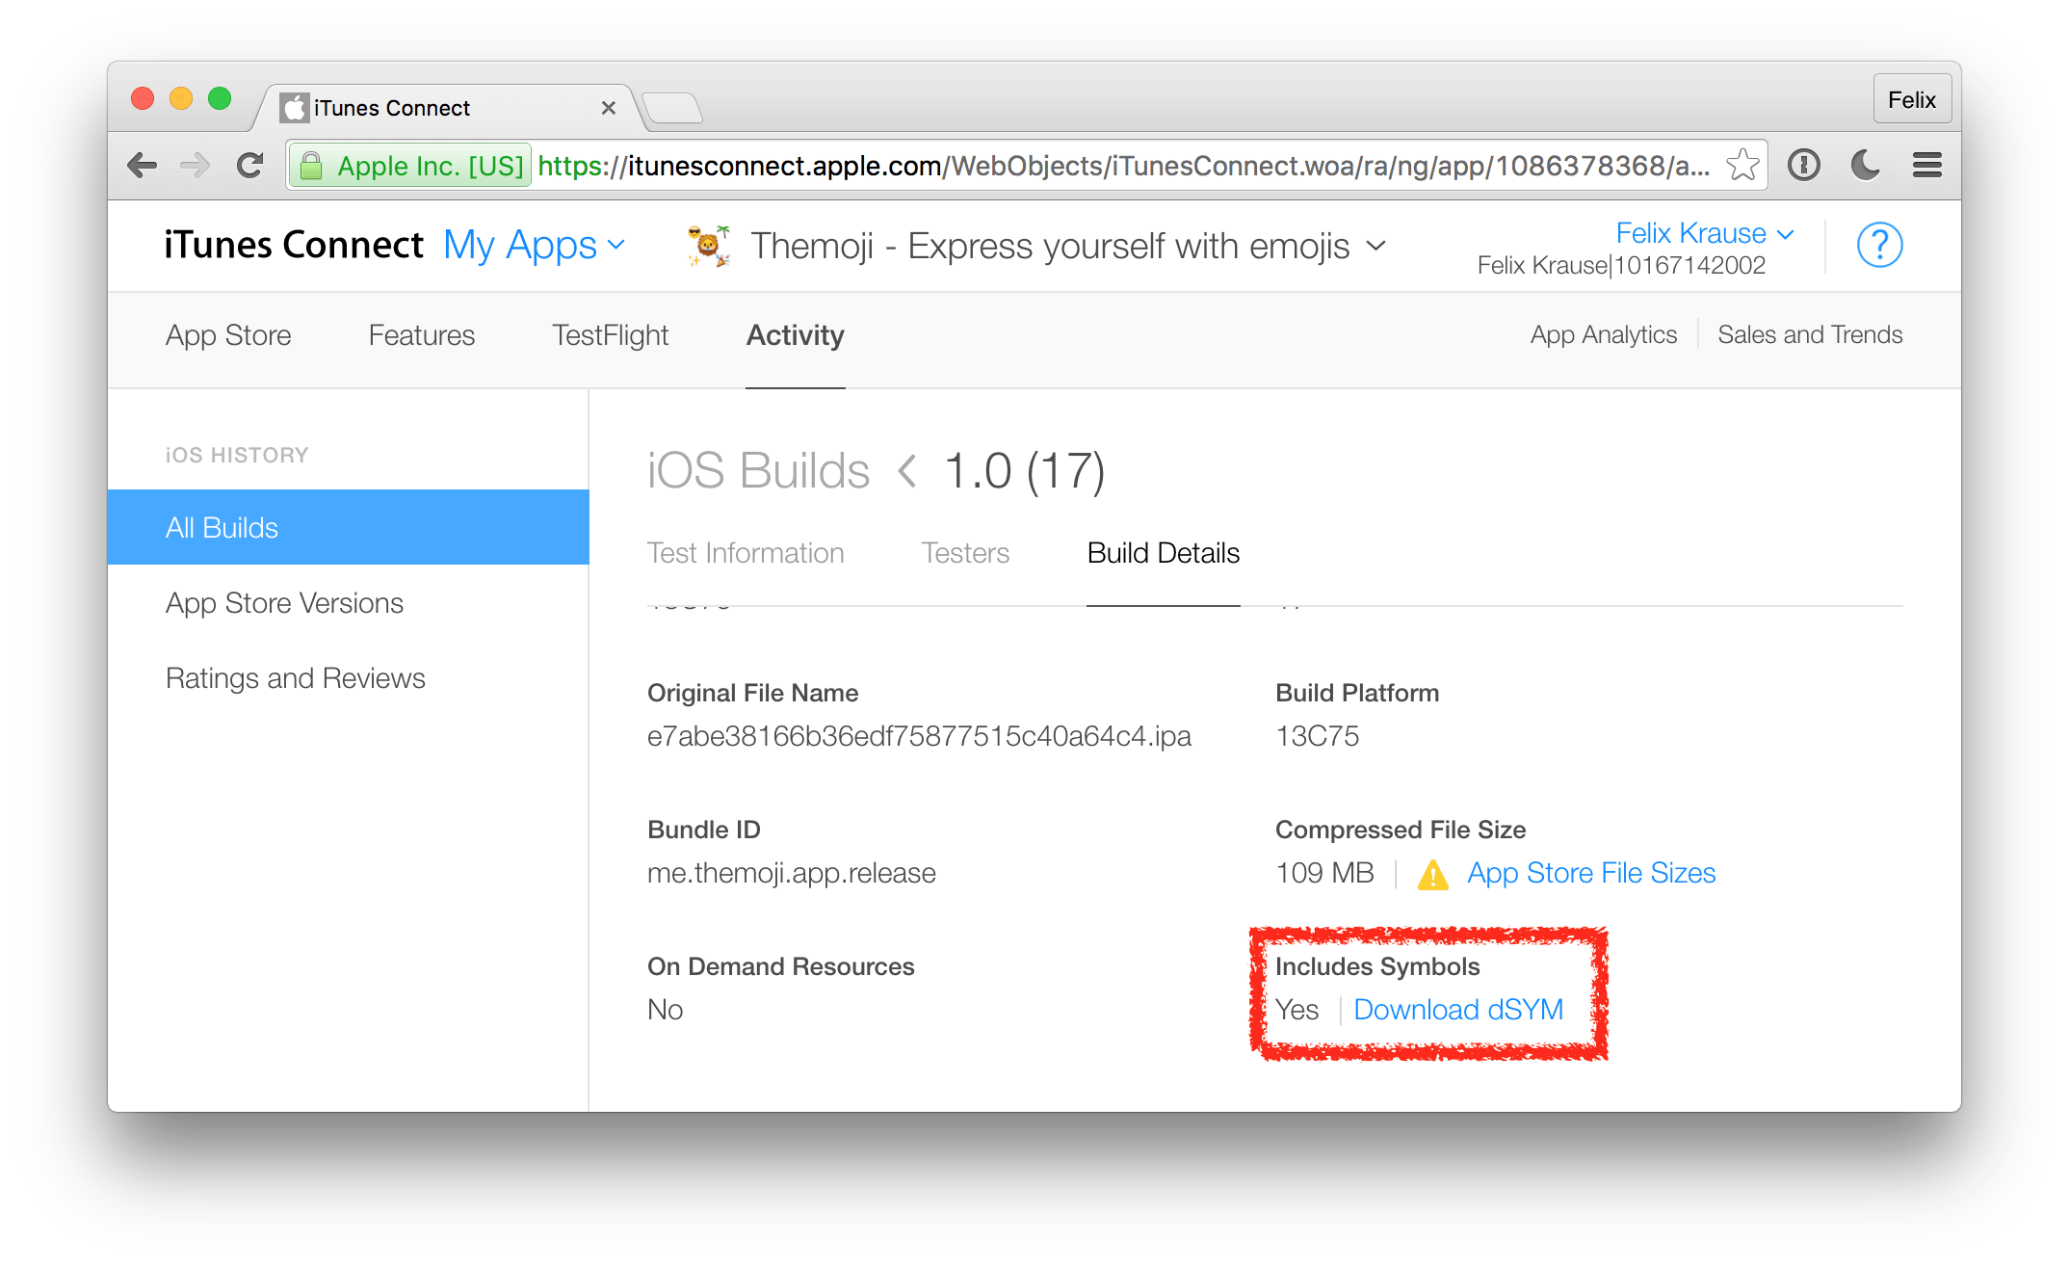Click the Download dSYM link

pyautogui.click(x=1458, y=1010)
